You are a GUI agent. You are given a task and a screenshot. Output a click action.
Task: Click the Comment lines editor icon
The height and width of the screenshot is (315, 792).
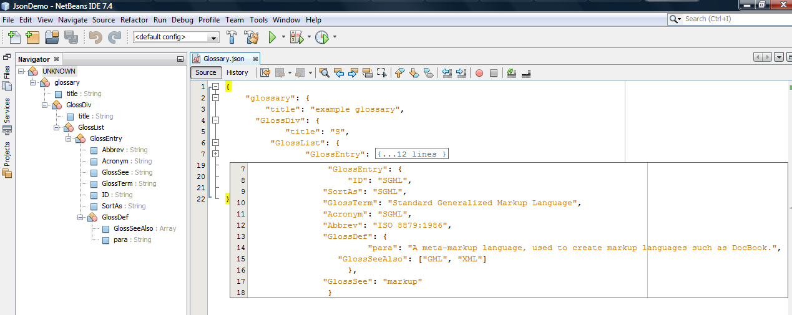click(512, 72)
